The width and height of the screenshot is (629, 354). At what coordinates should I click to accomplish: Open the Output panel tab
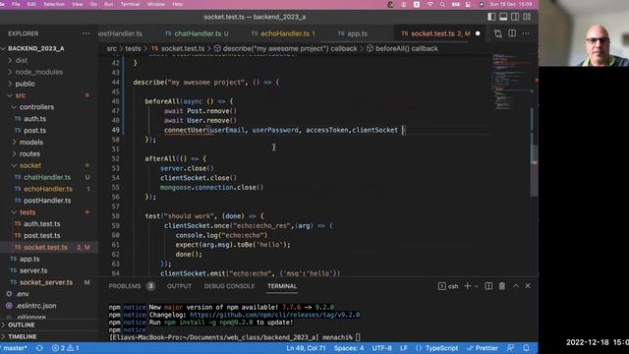click(179, 286)
